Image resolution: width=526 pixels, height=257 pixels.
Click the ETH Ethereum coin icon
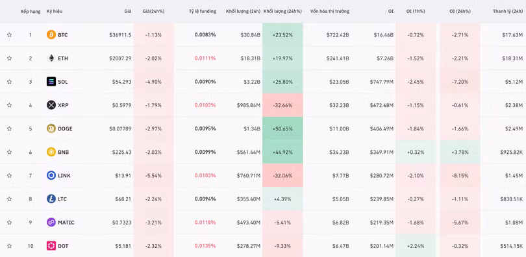click(x=51, y=58)
